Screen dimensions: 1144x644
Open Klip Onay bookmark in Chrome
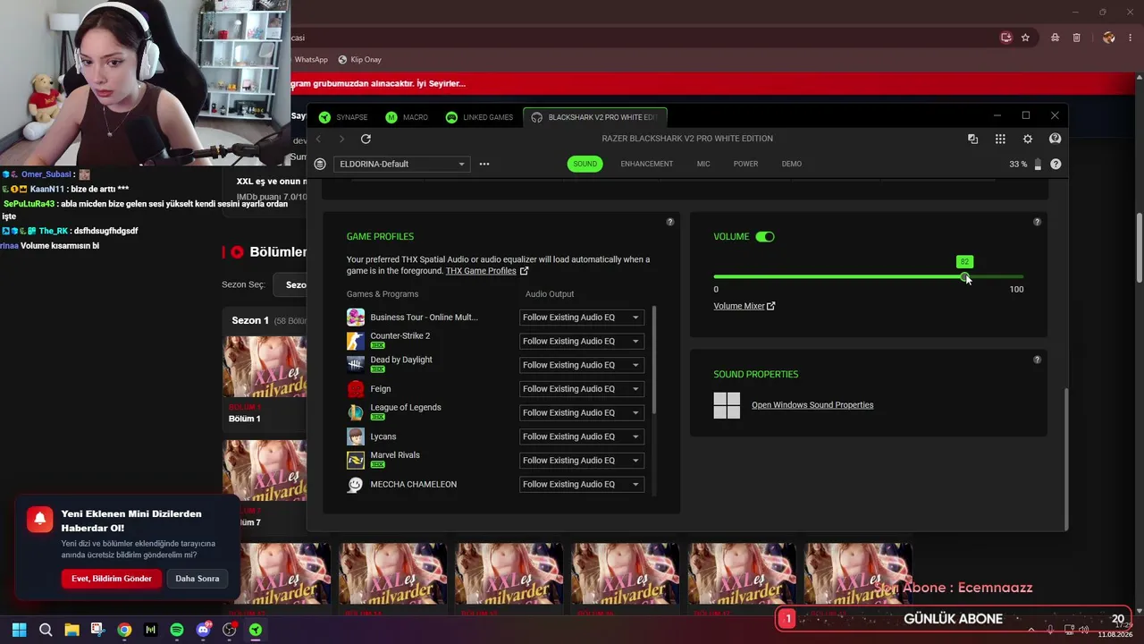[x=360, y=60]
